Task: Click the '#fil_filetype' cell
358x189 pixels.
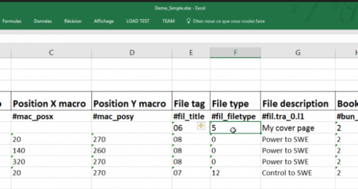Action: pyautogui.click(x=235, y=116)
